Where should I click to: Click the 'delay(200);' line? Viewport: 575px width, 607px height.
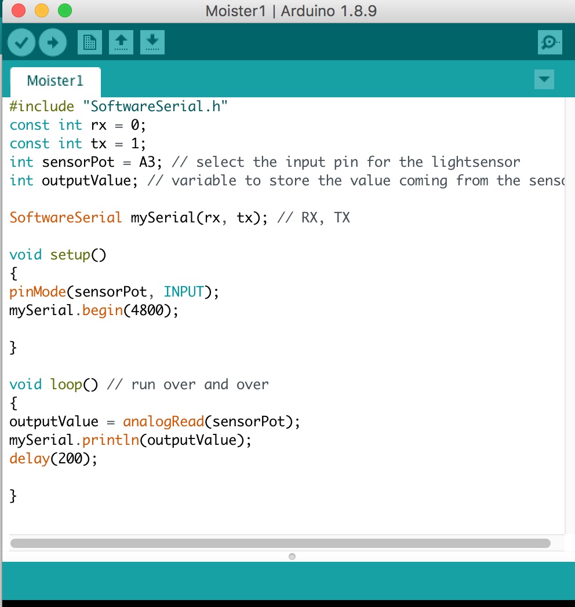click(x=53, y=459)
